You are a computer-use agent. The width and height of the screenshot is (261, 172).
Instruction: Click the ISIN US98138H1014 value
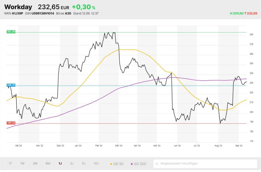tap(43, 13)
